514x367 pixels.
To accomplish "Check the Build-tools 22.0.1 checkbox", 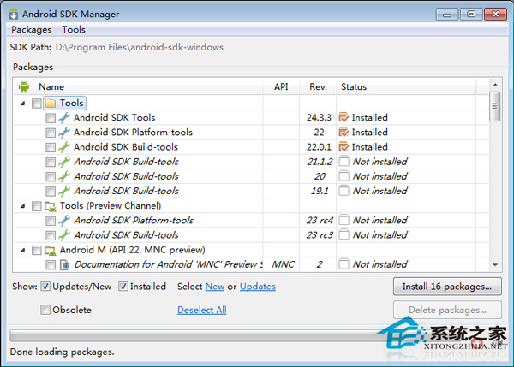I will click(51, 147).
